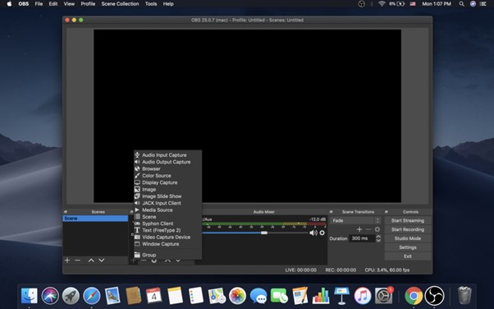Click the Exit button
This screenshot has width=494, height=309.
[x=408, y=256]
